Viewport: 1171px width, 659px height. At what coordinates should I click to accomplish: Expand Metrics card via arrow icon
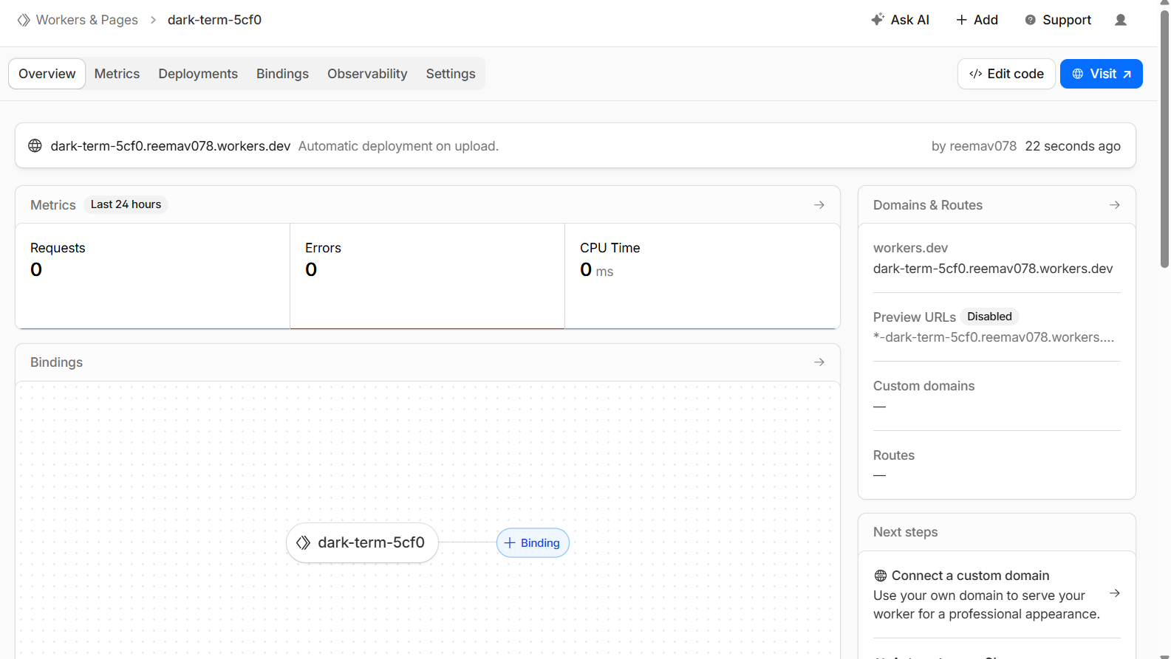(x=819, y=204)
